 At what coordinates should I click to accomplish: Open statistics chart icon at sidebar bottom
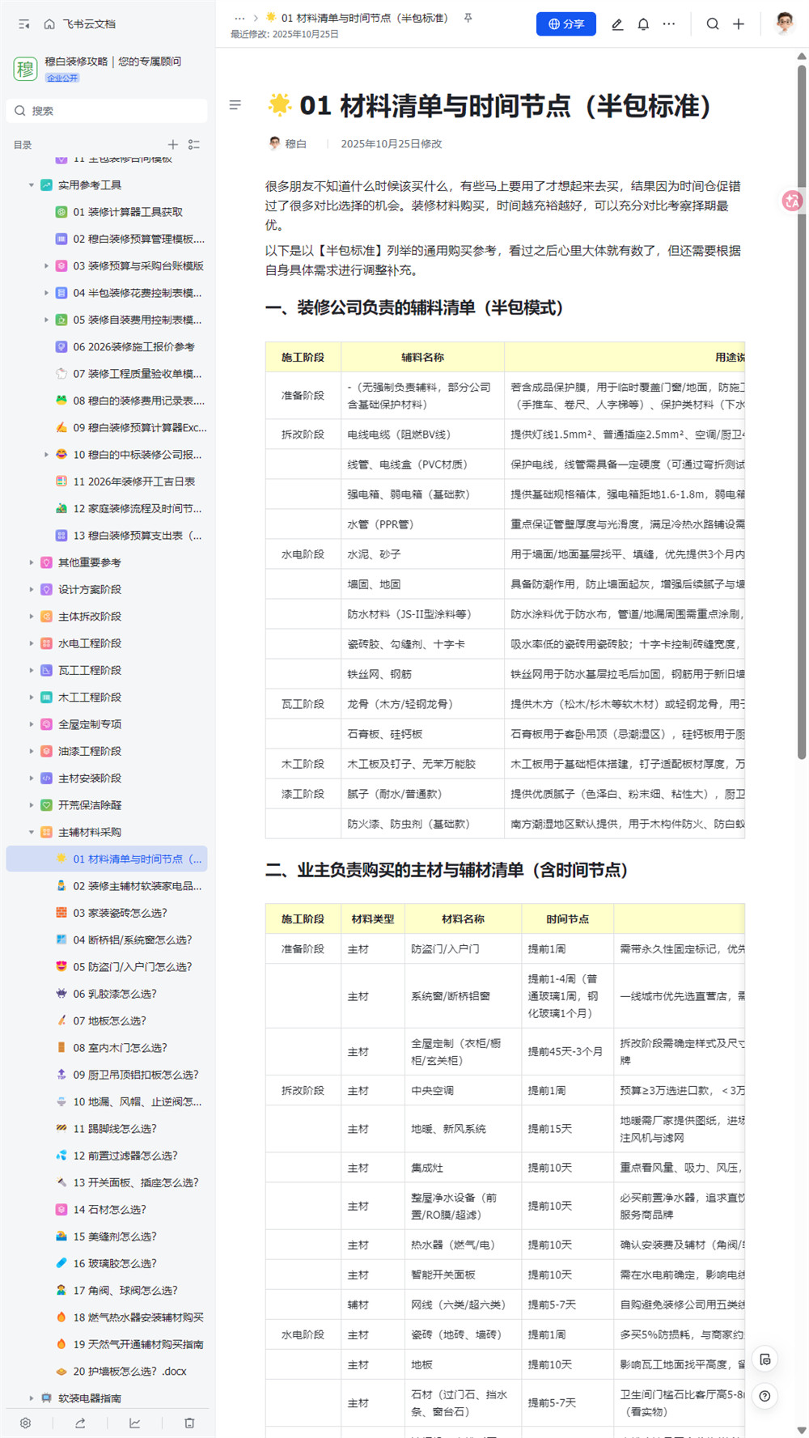(134, 1423)
